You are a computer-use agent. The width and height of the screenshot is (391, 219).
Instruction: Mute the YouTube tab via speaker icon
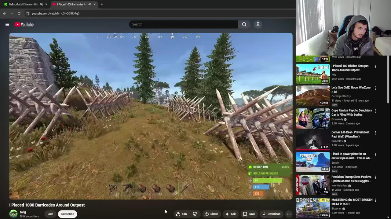[90, 4]
